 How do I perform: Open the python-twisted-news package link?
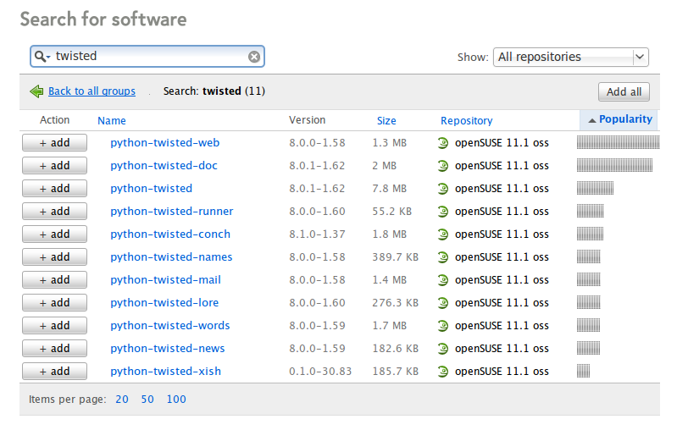click(x=168, y=349)
